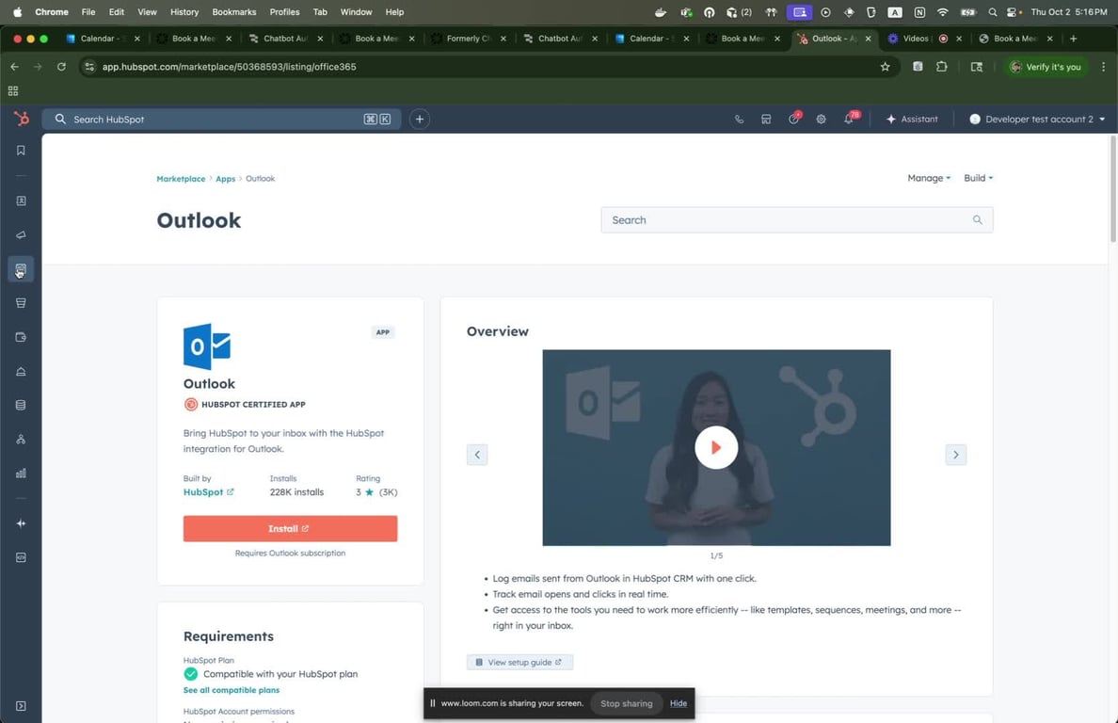The image size is (1118, 723).
Task: Expand the Manage dropdown
Action: pos(928,178)
